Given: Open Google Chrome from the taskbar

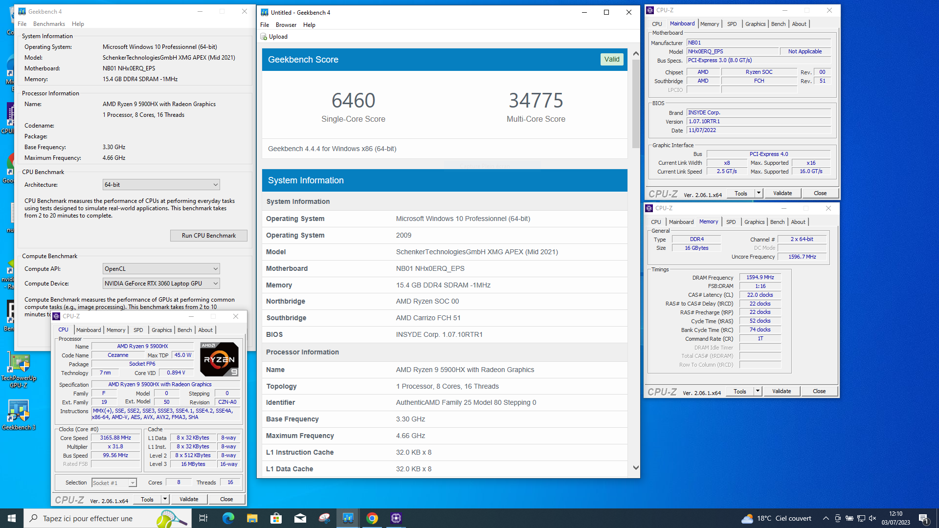Looking at the screenshot, I should (x=372, y=518).
